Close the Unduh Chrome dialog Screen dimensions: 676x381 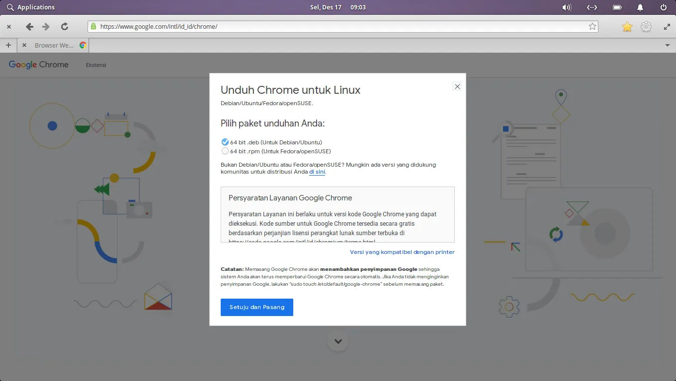[x=457, y=86]
